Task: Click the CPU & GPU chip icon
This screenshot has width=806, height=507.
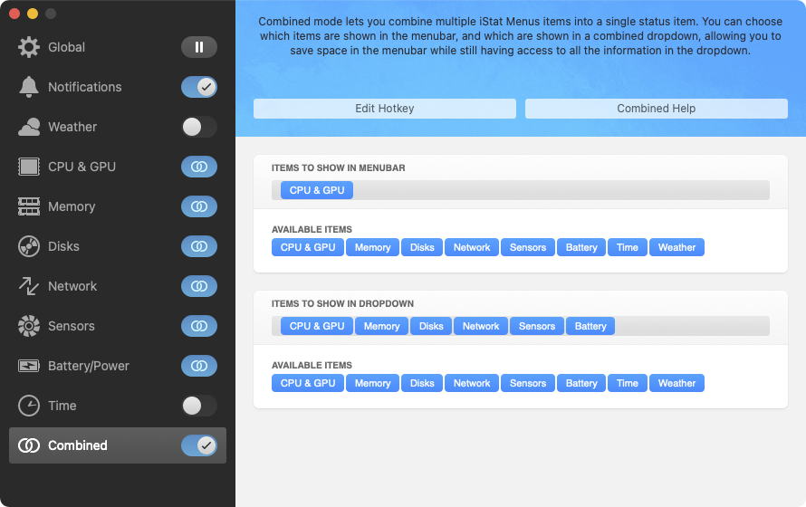Action: point(29,167)
